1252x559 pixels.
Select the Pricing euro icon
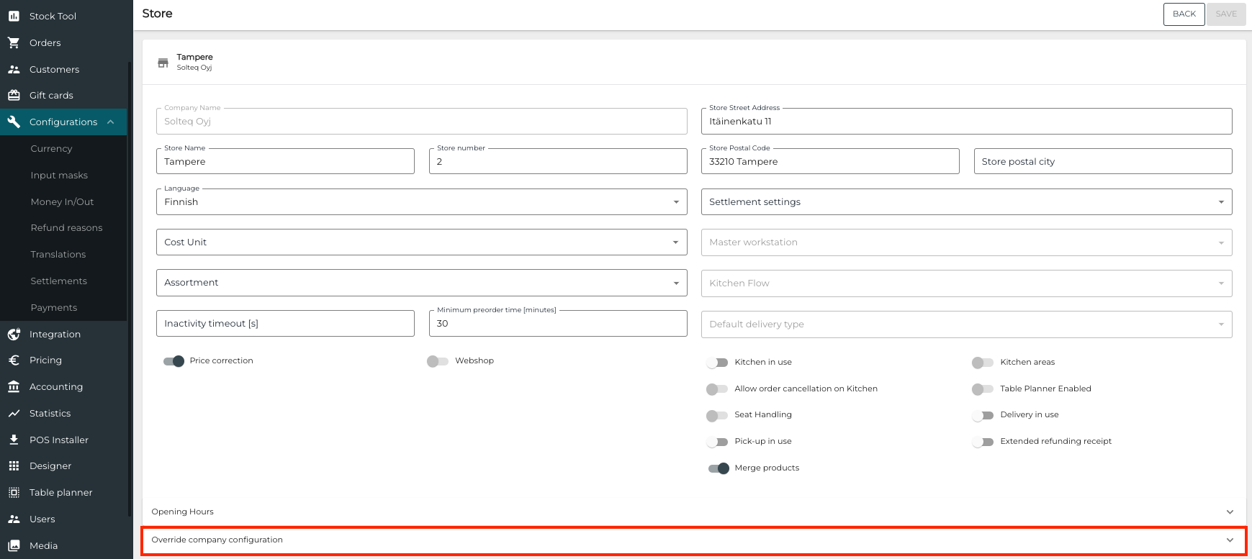14,360
